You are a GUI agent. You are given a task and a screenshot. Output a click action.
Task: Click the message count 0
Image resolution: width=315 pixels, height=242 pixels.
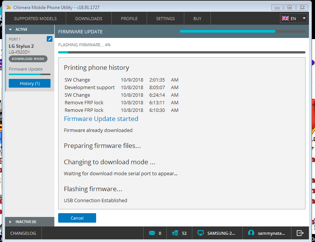160,233
